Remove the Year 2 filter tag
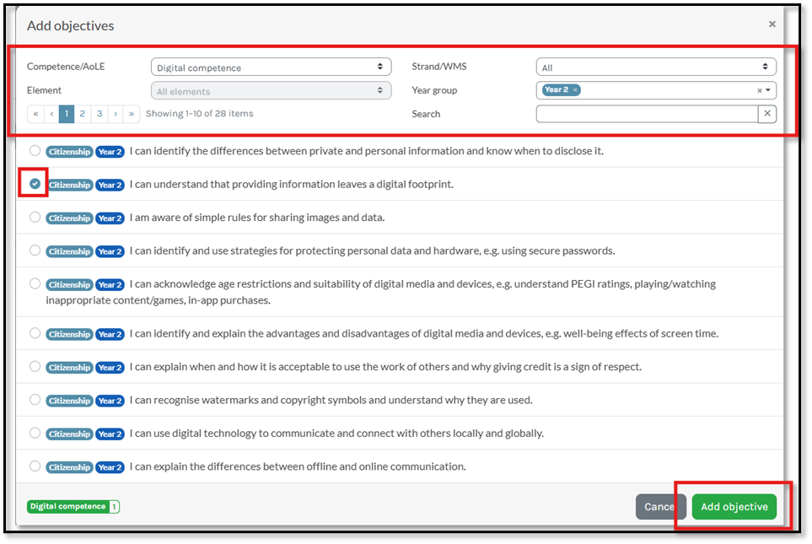This screenshot has width=812, height=544. pos(575,90)
